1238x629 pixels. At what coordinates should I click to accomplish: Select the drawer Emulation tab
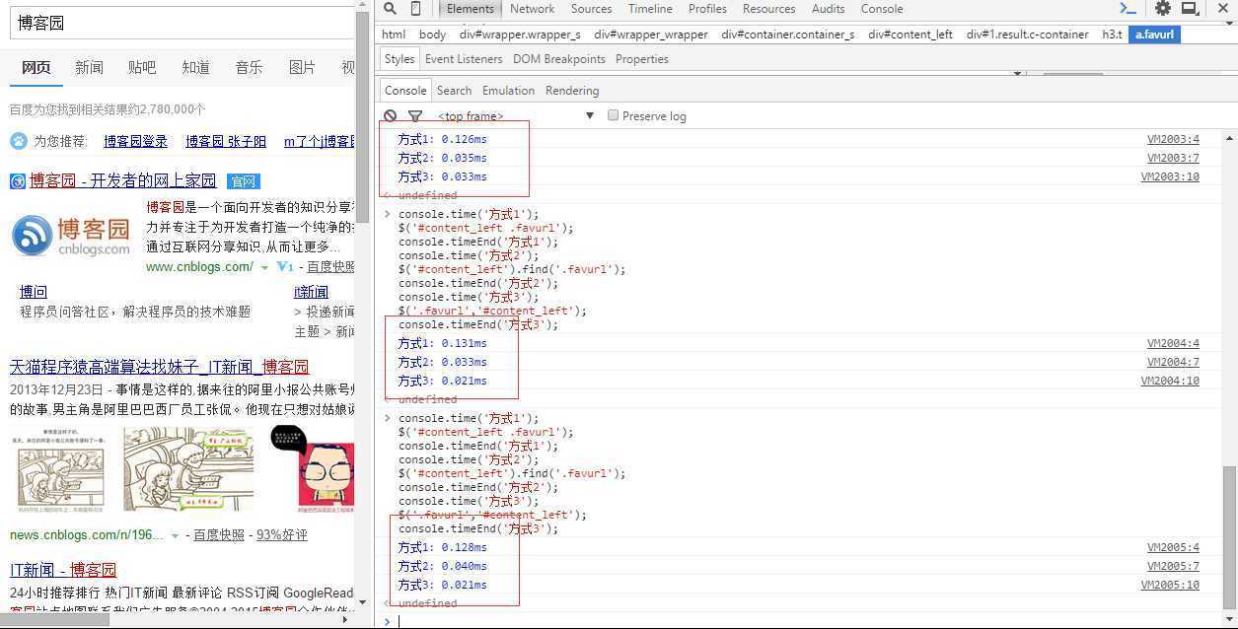pyautogui.click(x=508, y=90)
